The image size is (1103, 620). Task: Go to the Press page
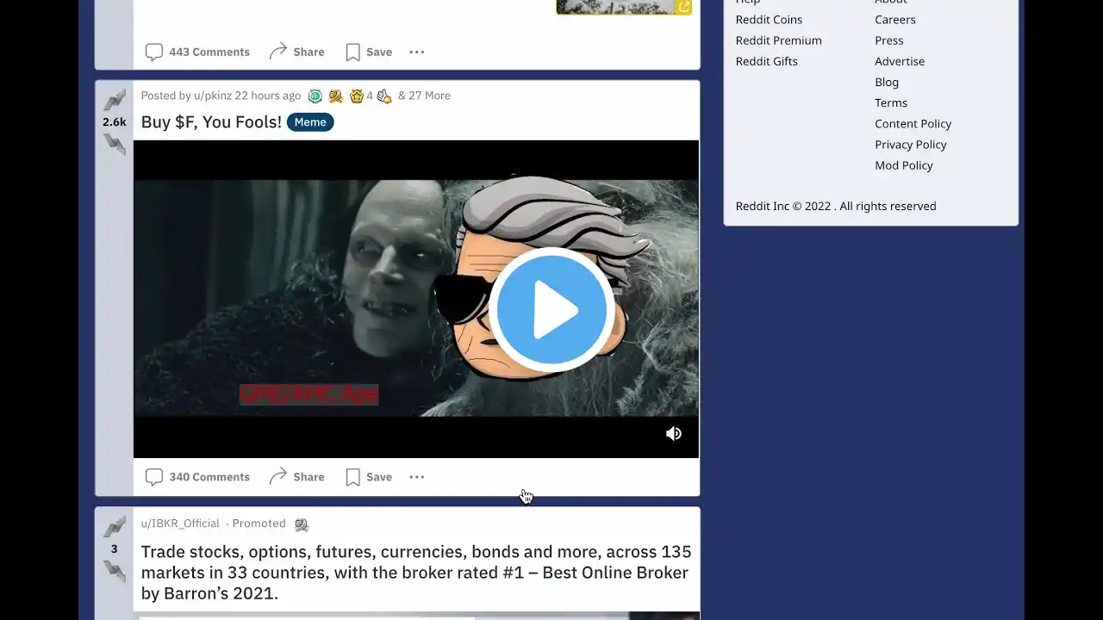tap(889, 40)
